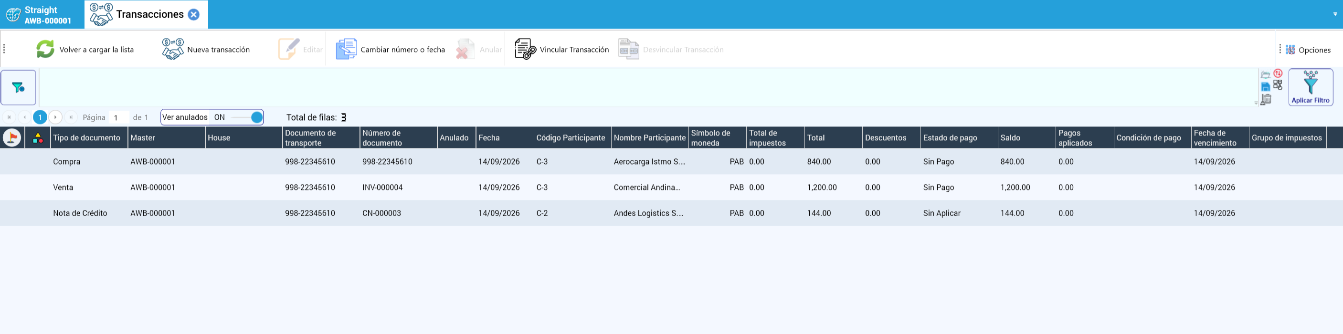Expand the filter box resize arrow

1256,103
